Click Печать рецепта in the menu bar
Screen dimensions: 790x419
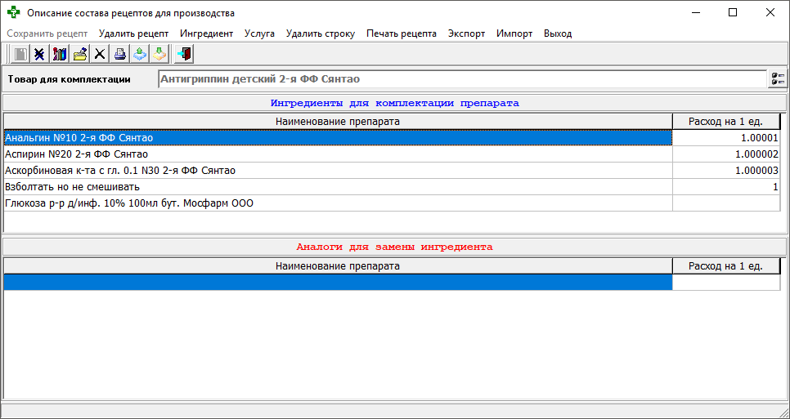(402, 33)
